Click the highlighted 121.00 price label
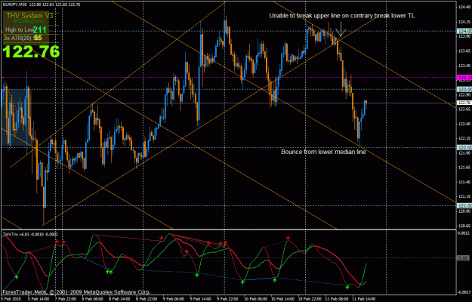Viewport: 472px width, 302px height. 464,206
